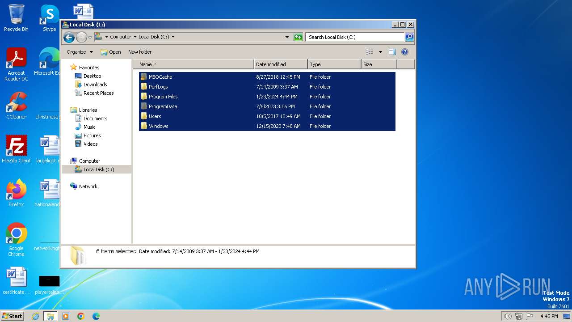Expand the view options dropdown arrow
The height and width of the screenshot is (322, 572).
380,52
